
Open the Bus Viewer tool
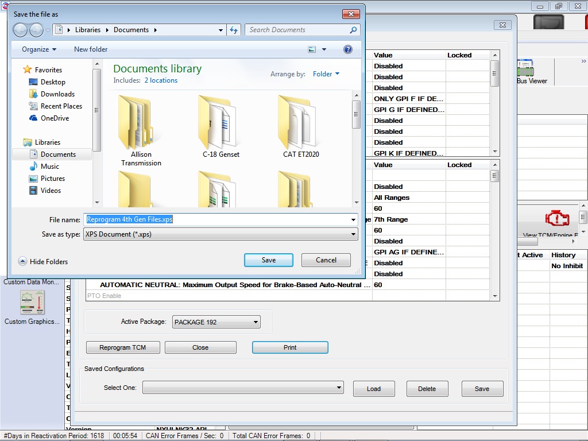click(x=527, y=68)
